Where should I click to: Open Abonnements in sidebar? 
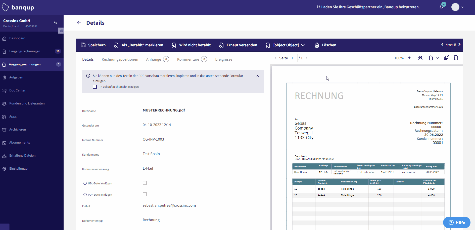point(32,143)
